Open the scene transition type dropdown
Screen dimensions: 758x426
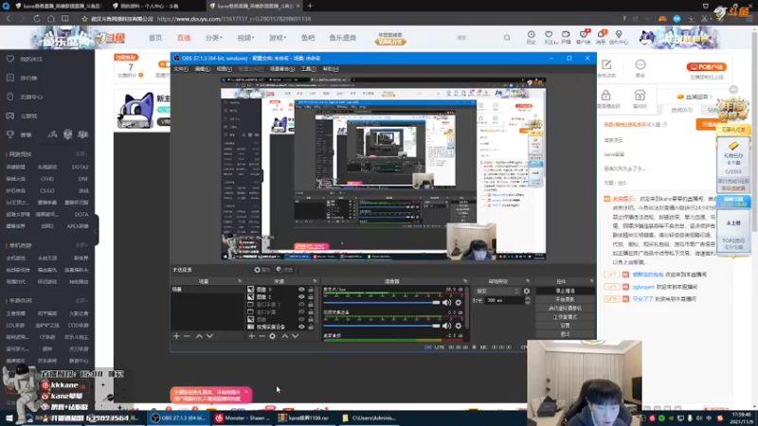pos(497,292)
